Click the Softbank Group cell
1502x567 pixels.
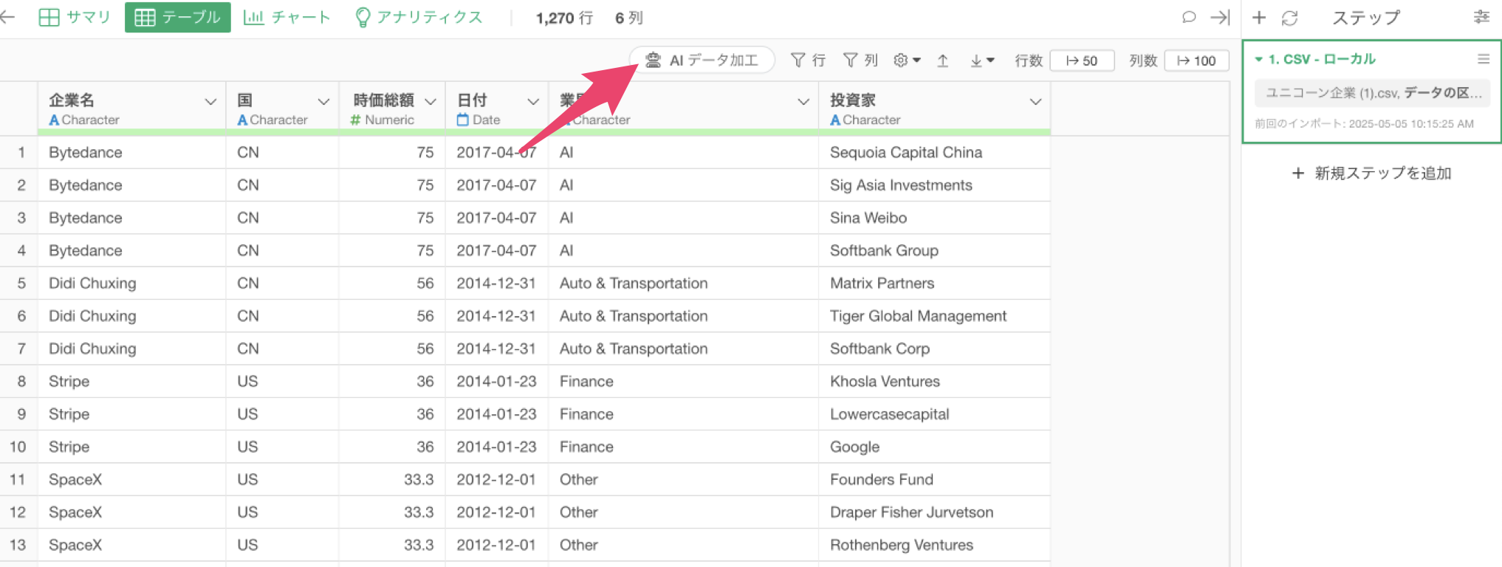[x=934, y=251]
